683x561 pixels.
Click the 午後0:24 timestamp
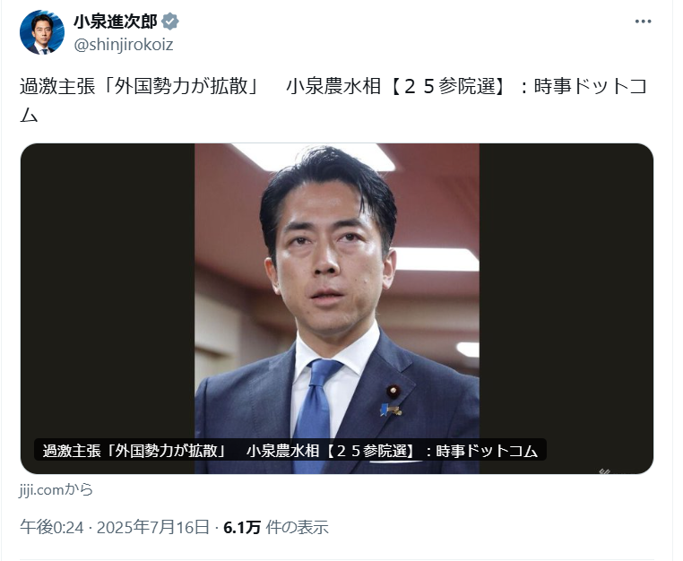[51, 528]
